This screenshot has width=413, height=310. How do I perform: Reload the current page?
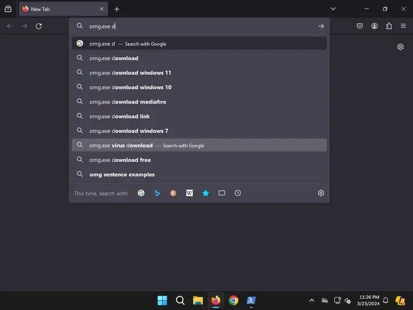pos(39,26)
